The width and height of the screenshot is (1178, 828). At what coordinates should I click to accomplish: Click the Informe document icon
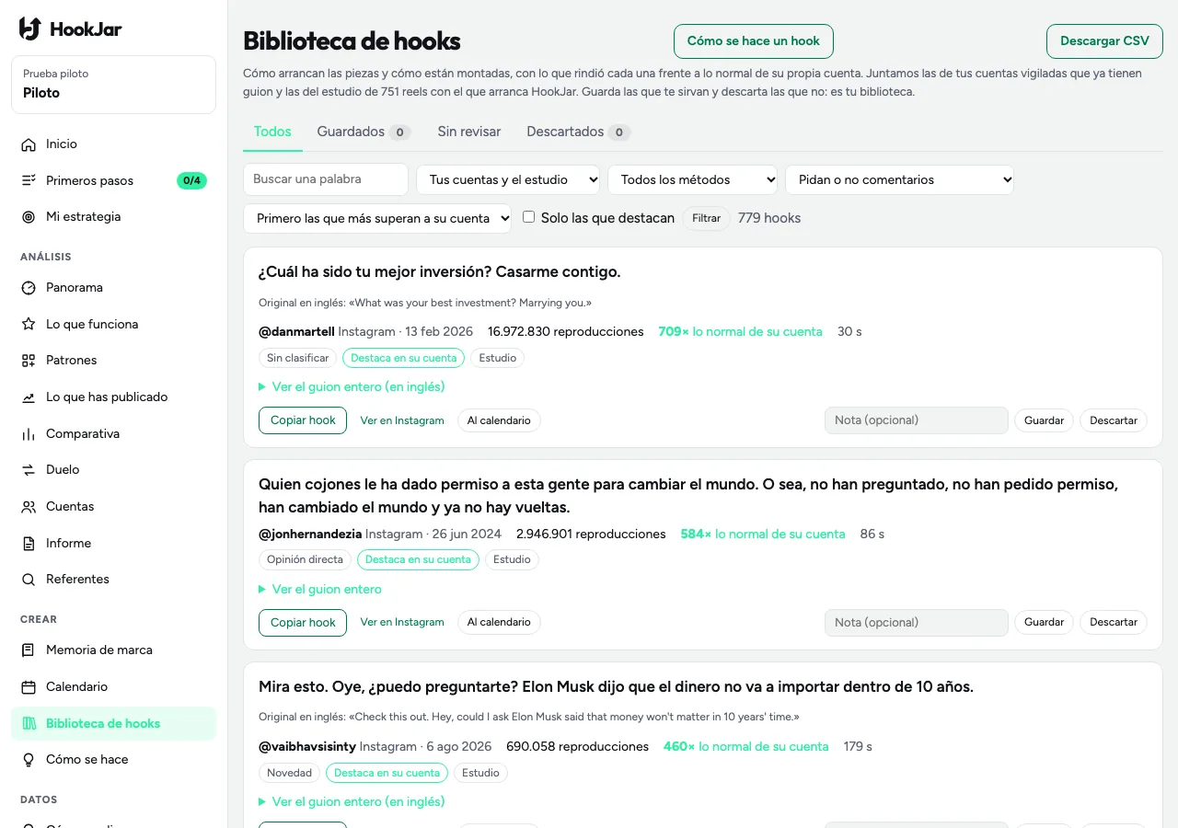point(29,544)
